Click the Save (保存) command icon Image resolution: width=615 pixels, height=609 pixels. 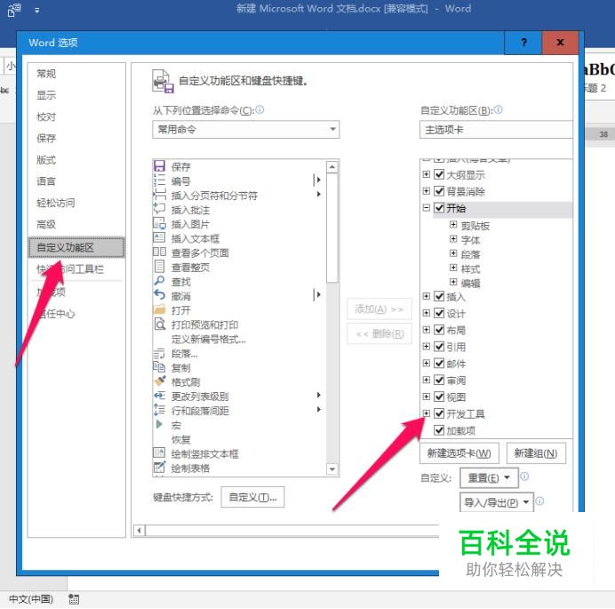(x=159, y=166)
